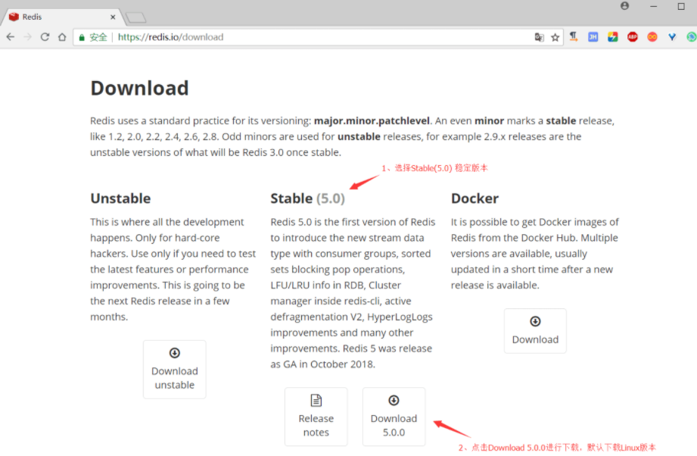Open the colorful lightning bolt extension

(613, 37)
